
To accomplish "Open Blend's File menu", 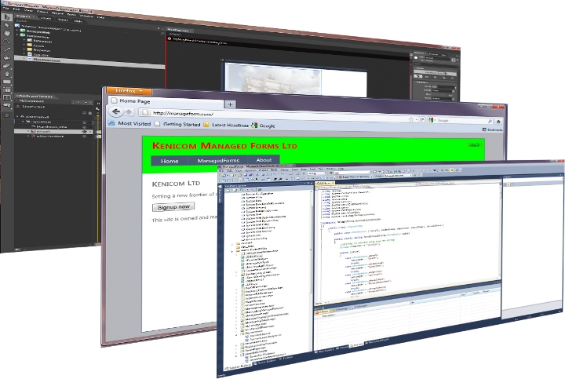I will (x=6, y=9).
